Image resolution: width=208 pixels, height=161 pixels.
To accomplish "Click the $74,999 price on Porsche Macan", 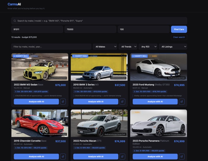I will tap(120, 141).
